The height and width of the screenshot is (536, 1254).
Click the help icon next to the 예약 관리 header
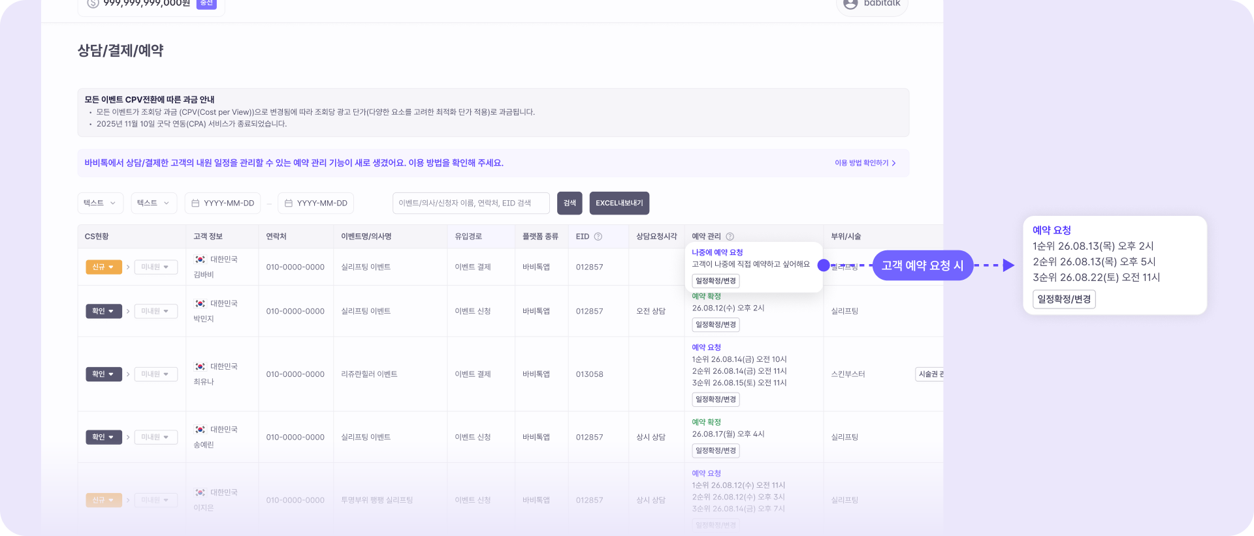(730, 237)
